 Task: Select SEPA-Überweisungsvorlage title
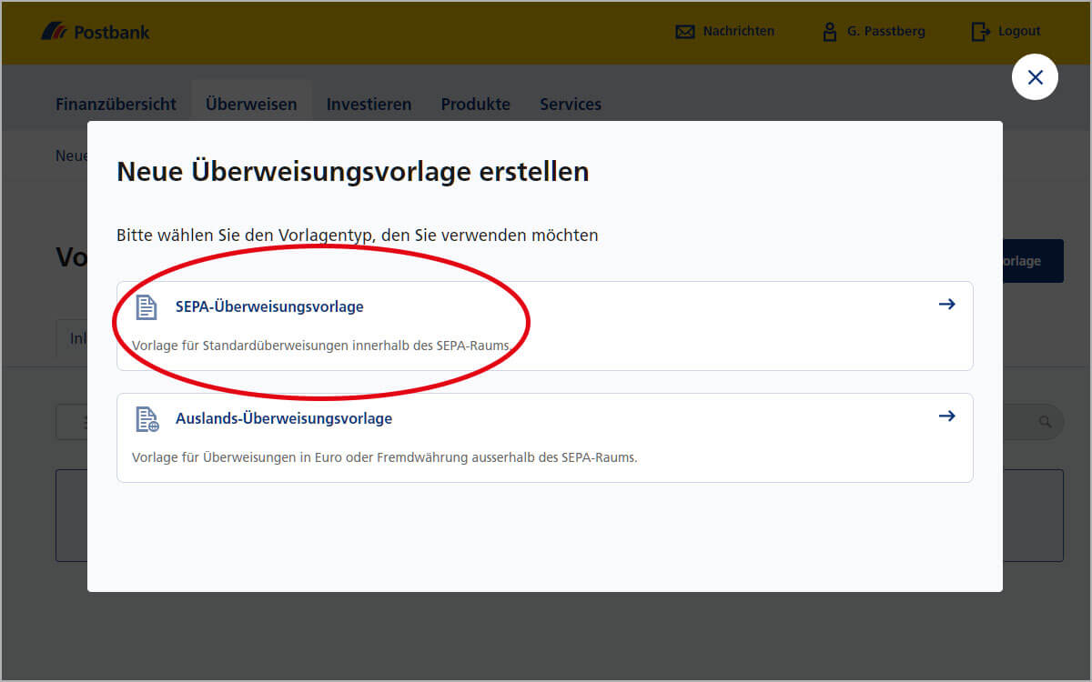[269, 307]
